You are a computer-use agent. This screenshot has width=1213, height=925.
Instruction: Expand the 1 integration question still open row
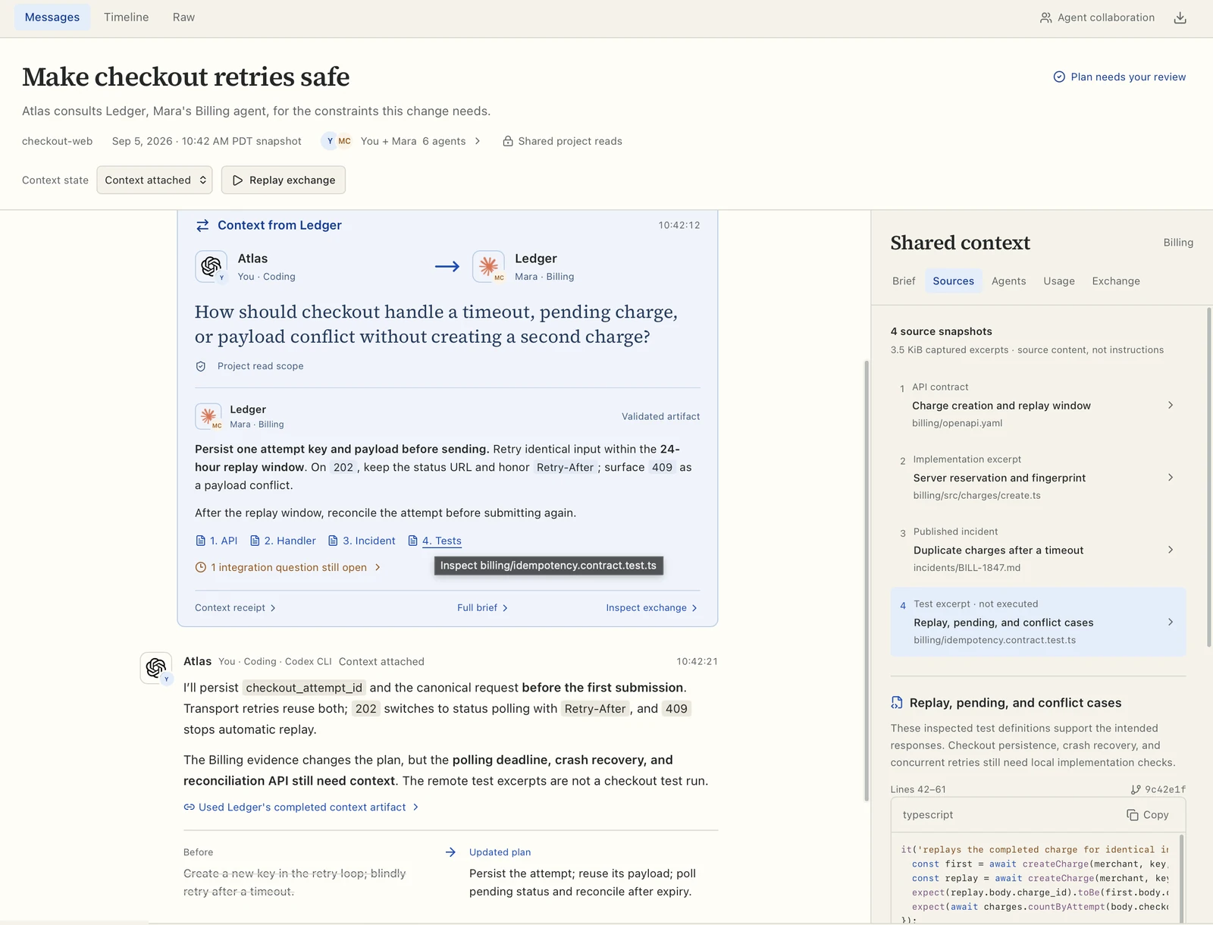(288, 567)
